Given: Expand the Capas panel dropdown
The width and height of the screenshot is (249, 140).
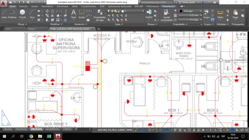Looking at the screenshot, I should tap(119, 24).
